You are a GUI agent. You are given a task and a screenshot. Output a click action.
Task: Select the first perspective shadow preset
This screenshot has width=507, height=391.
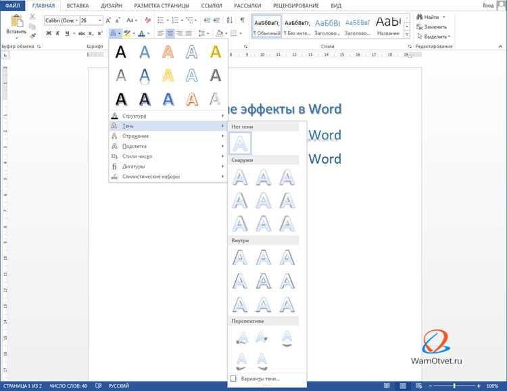(x=242, y=338)
